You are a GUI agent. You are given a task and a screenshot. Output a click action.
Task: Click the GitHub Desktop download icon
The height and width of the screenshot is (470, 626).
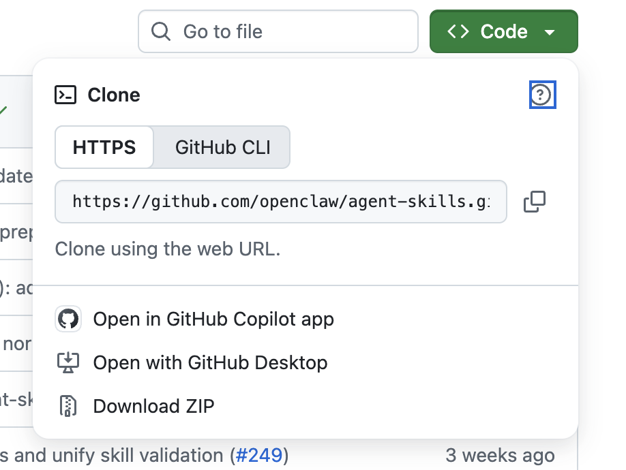(x=68, y=362)
